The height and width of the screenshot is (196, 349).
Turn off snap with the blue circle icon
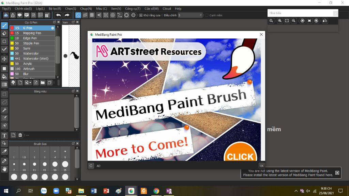[78, 15]
